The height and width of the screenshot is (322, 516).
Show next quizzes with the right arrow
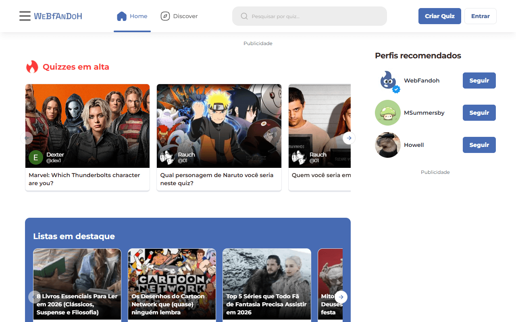349,138
